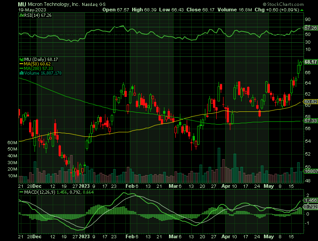The width and height of the screenshot is (318, 241).
Task: Click the Volume 16.8M header value
Action: [235, 10]
